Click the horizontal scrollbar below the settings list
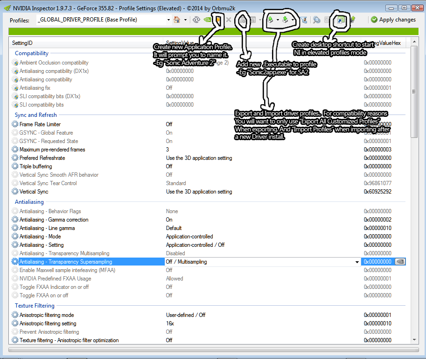This screenshot has height=359, width=426. point(213,350)
